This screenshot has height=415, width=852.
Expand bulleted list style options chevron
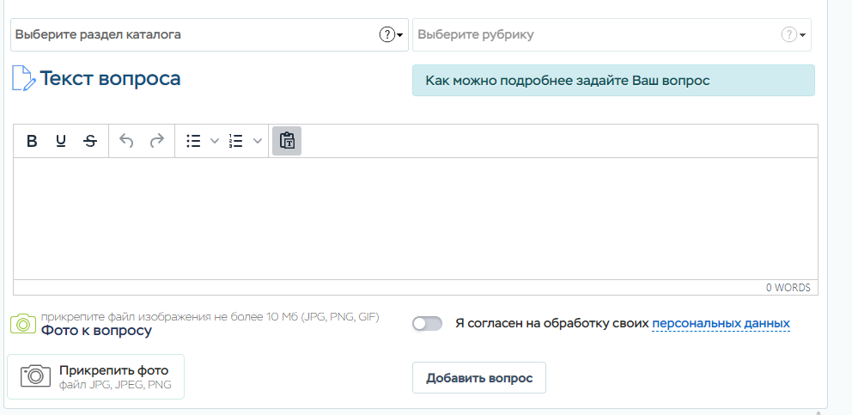[x=215, y=141]
